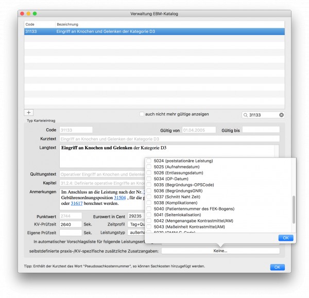Viewport: 309px width, 298px height.
Task: Click the yellow minimize window button
Action: coord(28,13)
